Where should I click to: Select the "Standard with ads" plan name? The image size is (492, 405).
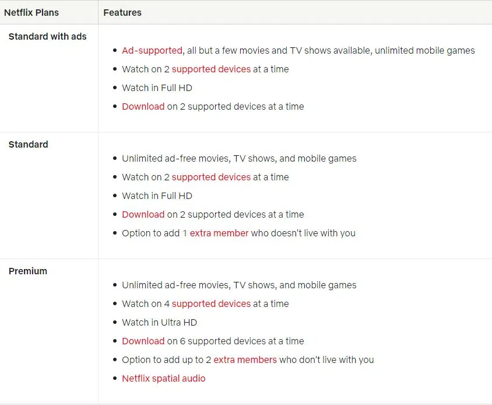tap(47, 36)
